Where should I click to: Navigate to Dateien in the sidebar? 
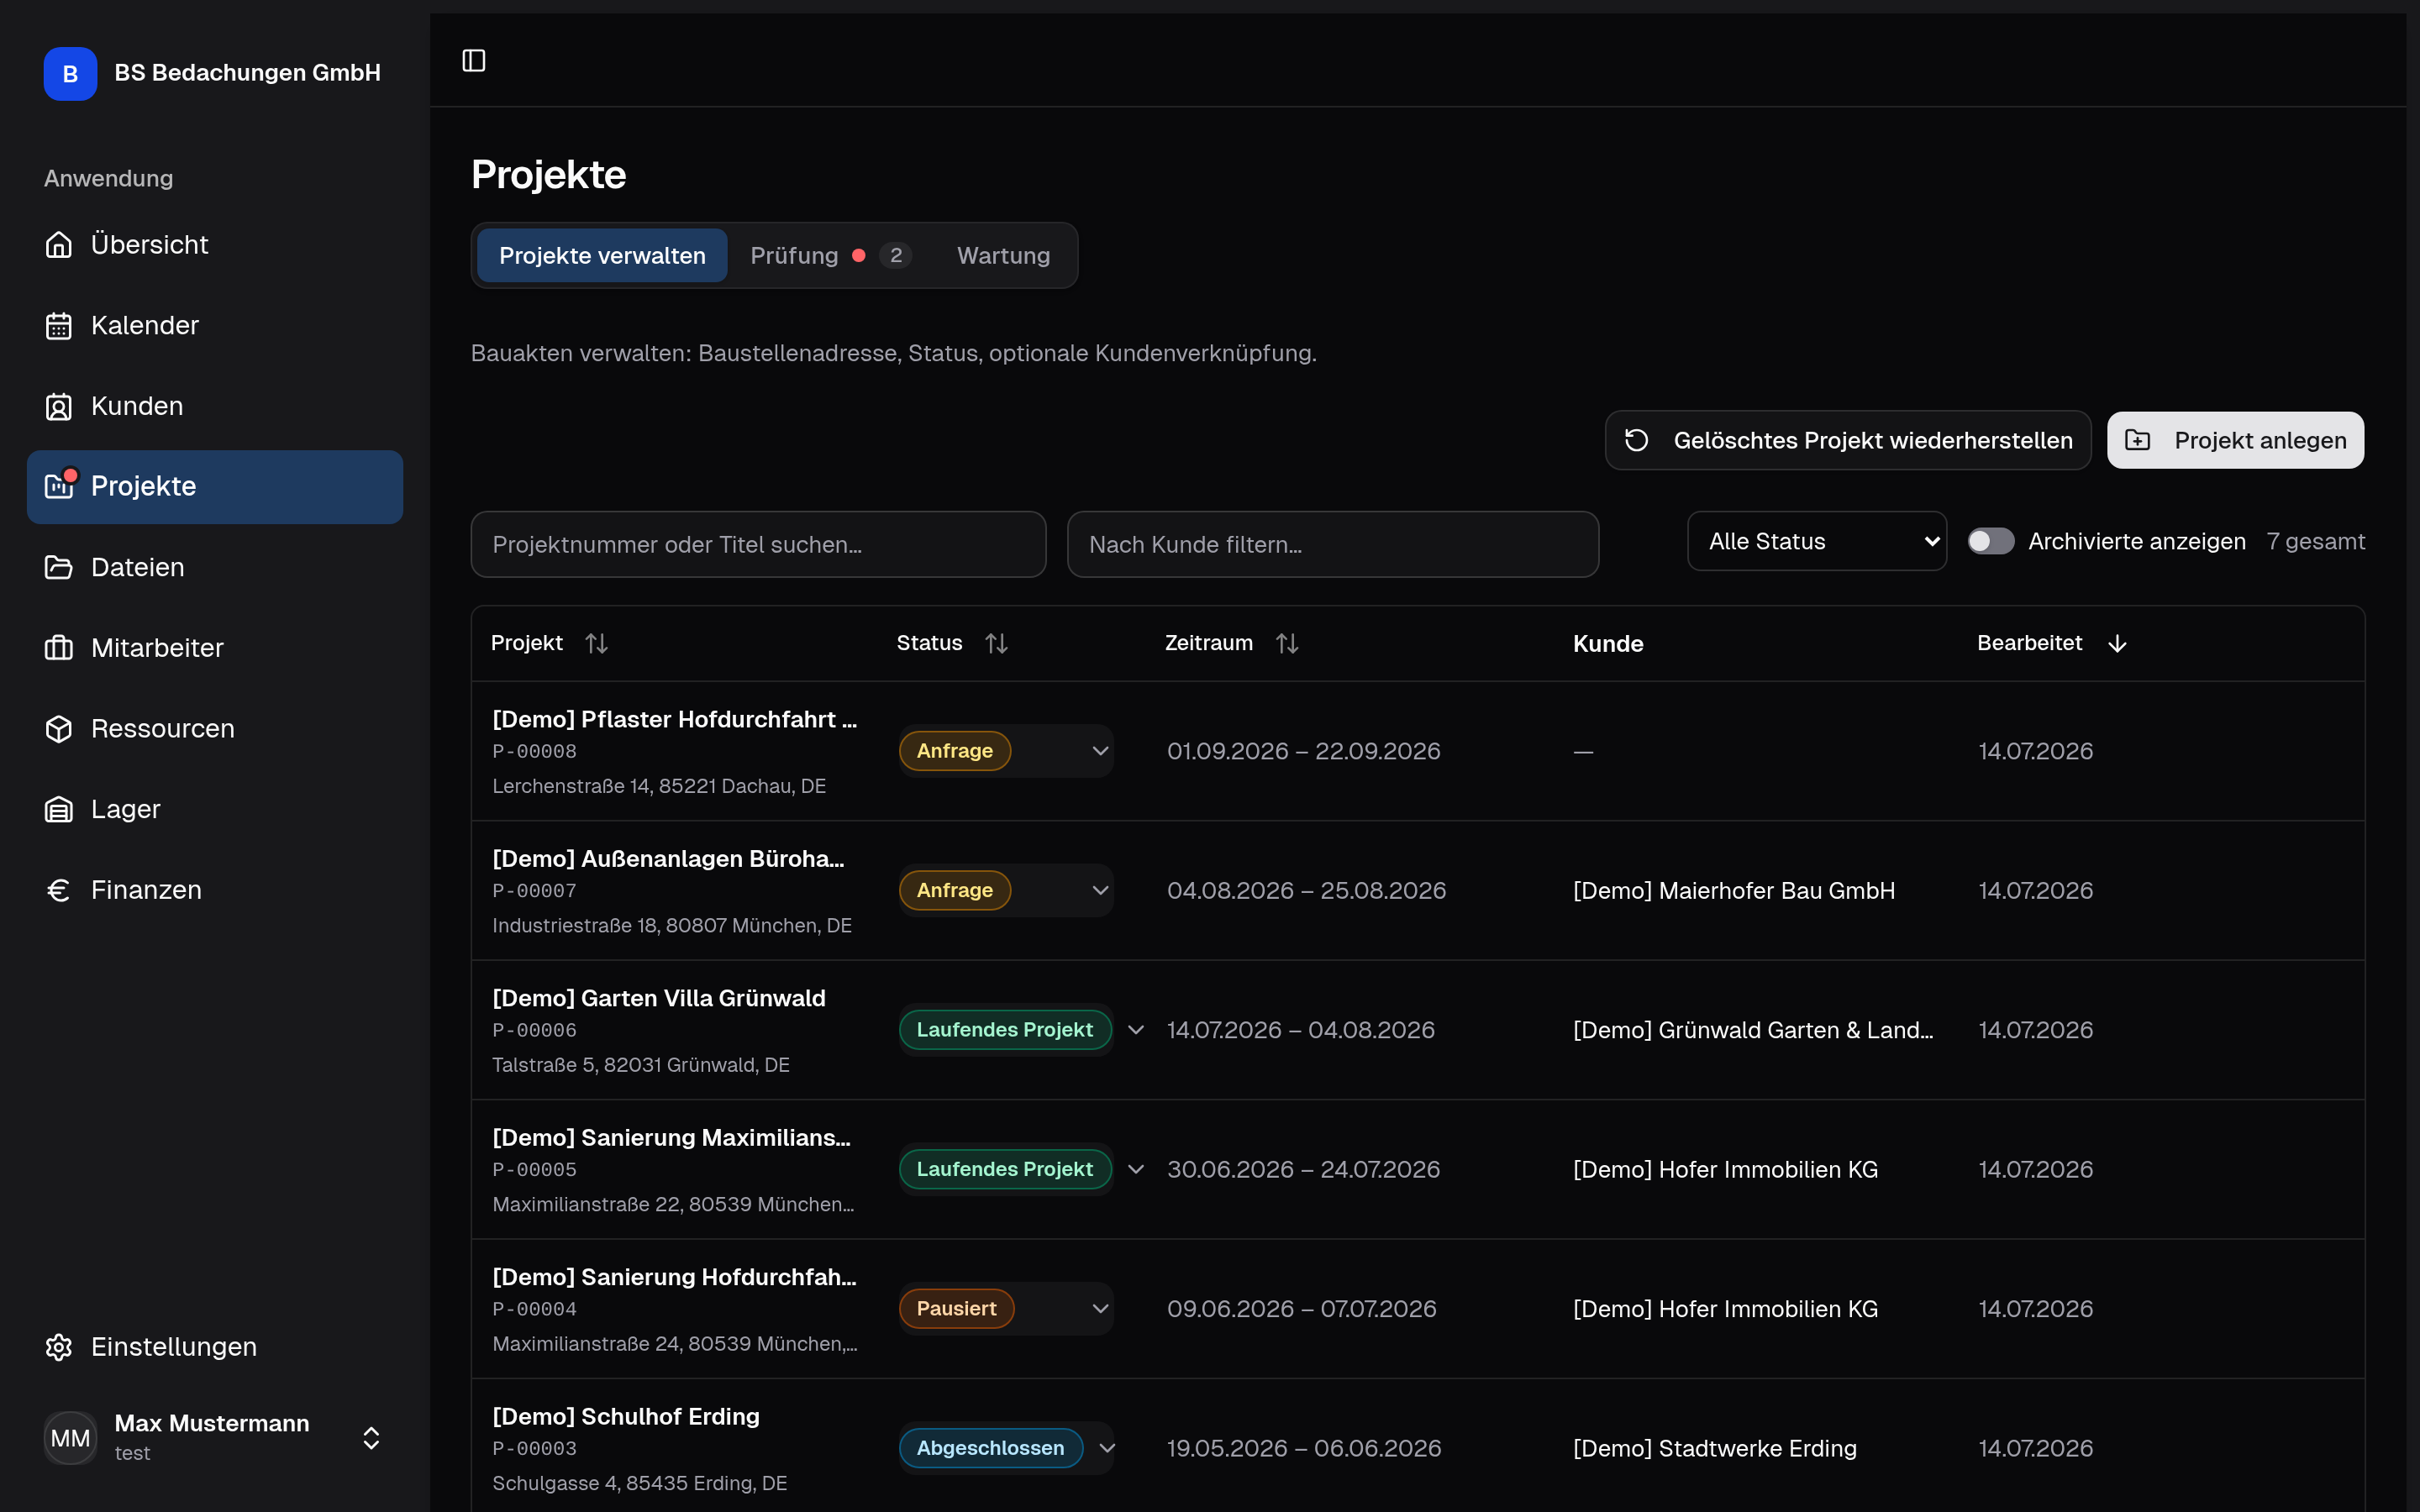pos(215,567)
